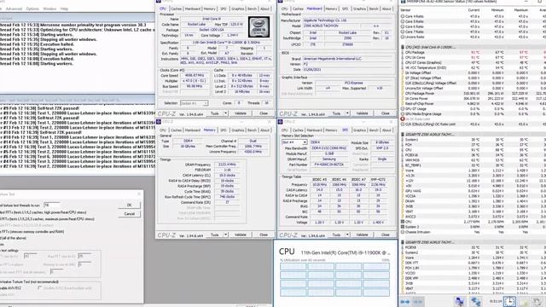Click Validate in CPU-Z CPU window

point(240,113)
